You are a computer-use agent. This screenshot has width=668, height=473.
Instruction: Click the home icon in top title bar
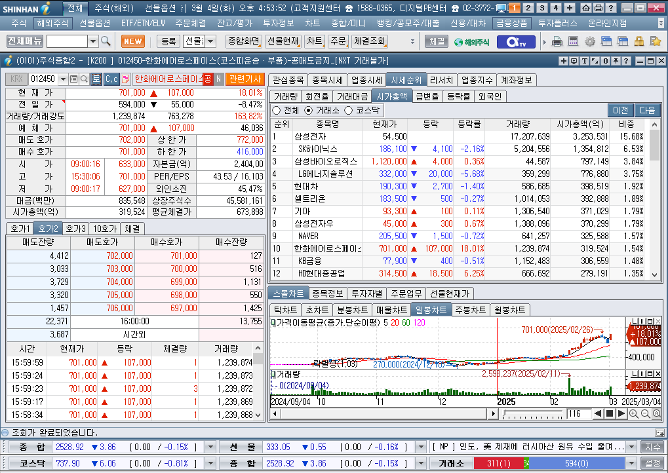click(586, 8)
